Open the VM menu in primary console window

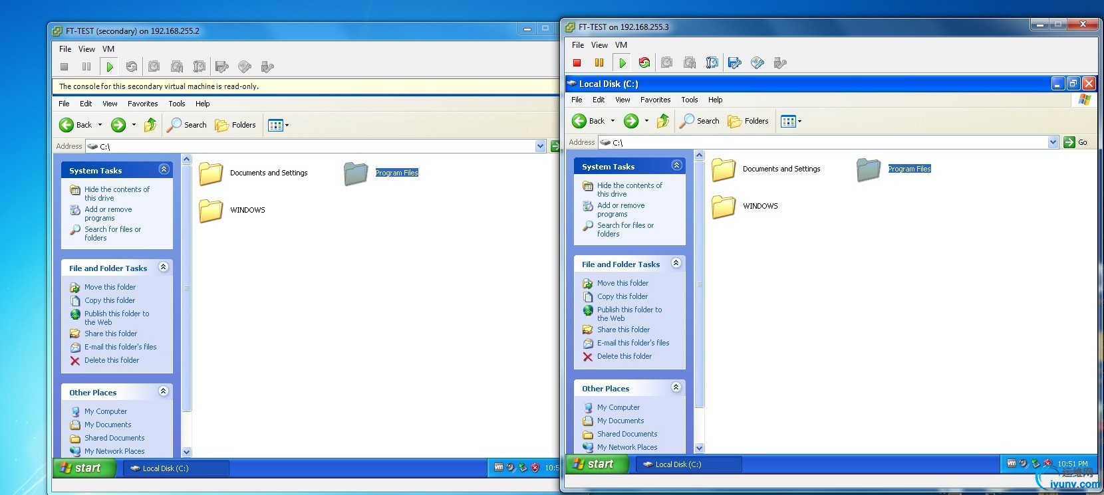pos(621,45)
